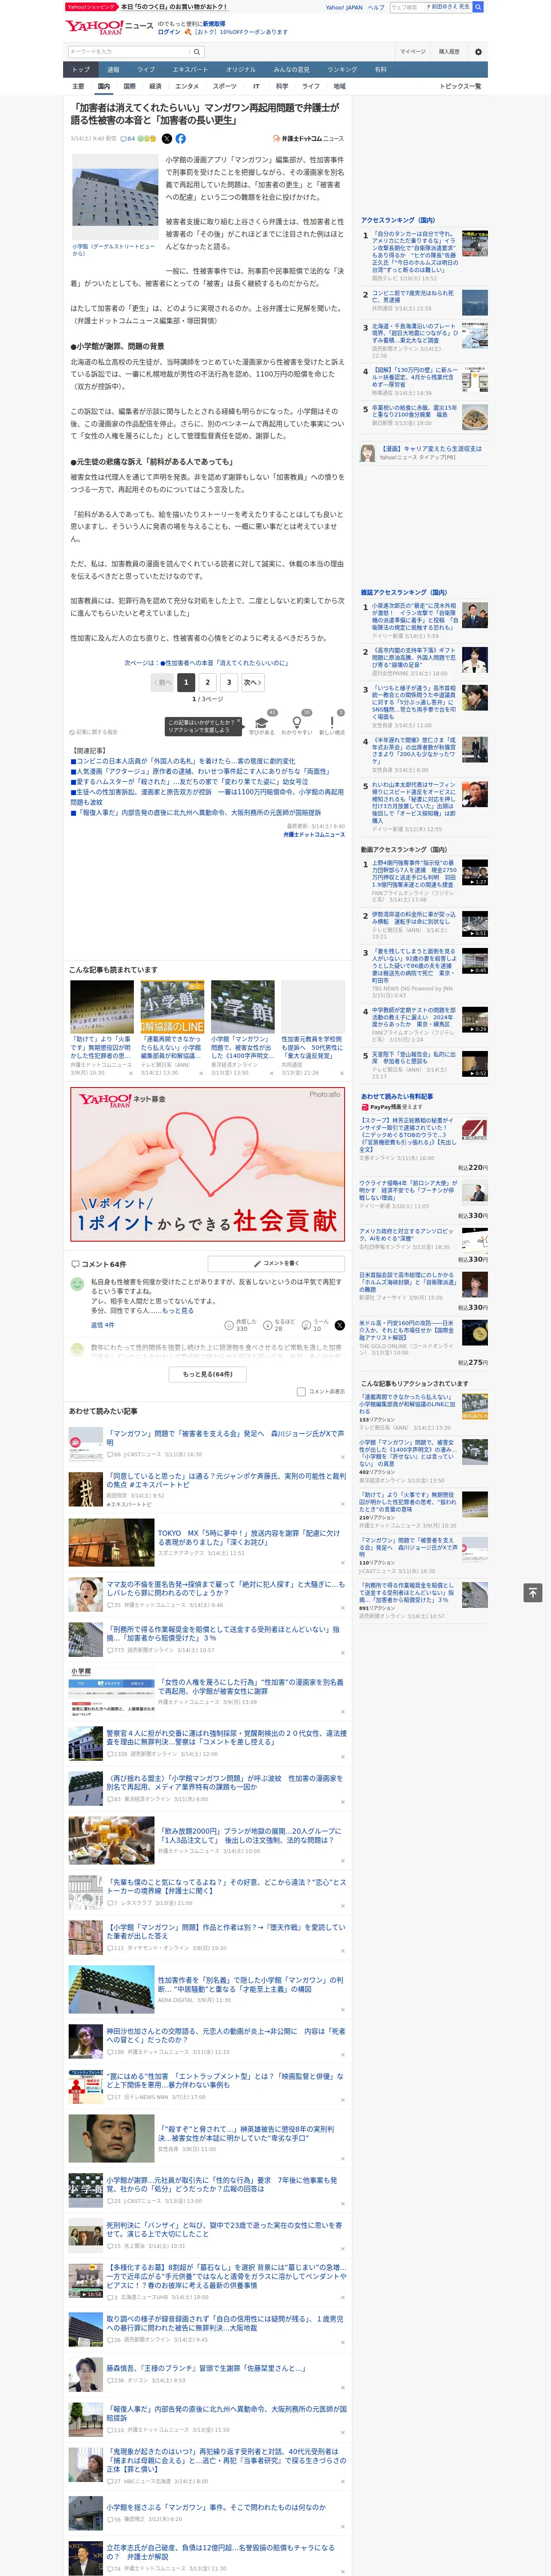Share the article on Facebook

(181, 139)
